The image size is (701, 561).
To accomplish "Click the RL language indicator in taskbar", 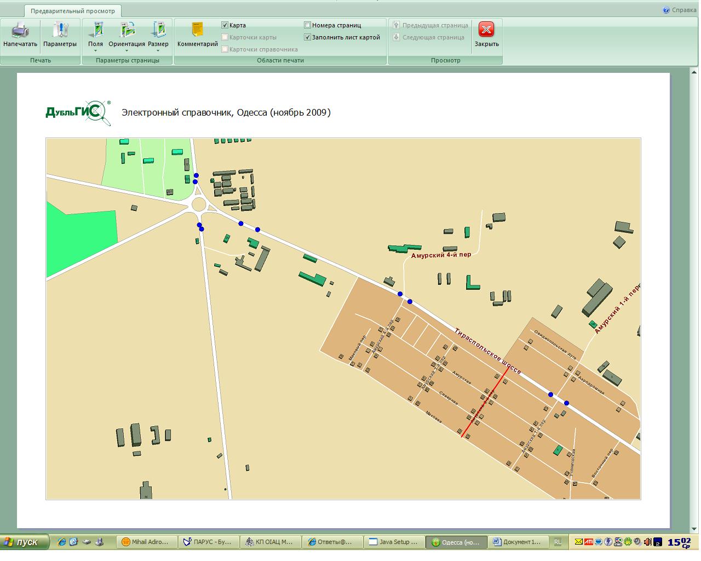I will pos(558,542).
